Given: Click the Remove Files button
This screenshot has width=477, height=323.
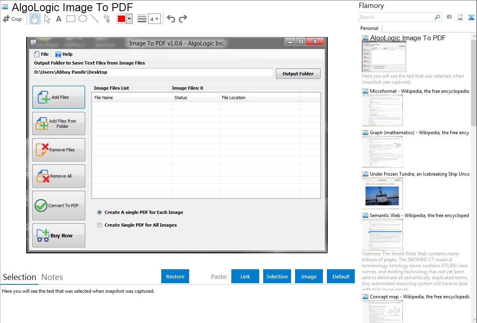Looking at the screenshot, I should [59, 150].
